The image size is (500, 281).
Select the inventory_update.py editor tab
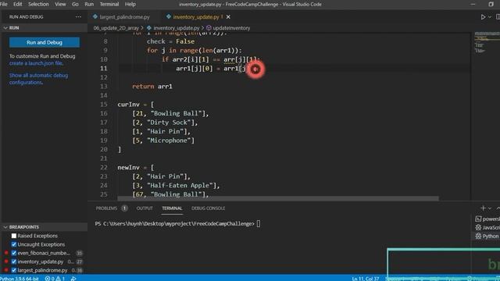tap(196, 17)
